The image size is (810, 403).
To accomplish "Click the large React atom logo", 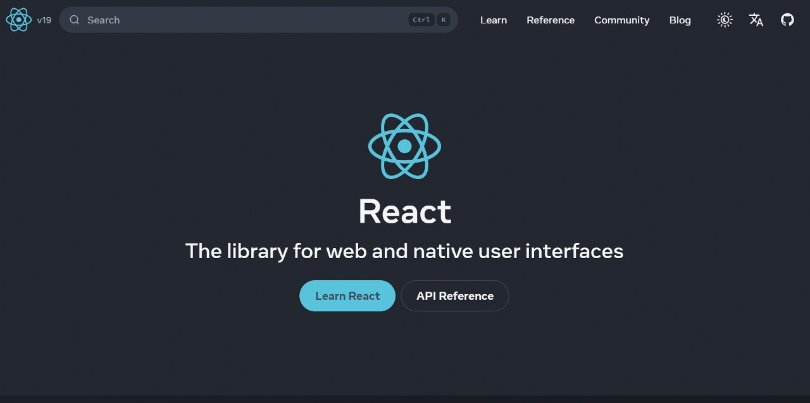I will click(x=405, y=146).
